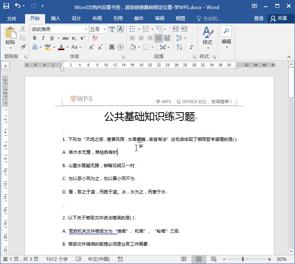The image size is (295, 264).
Task: Click the zoom slider in status bar
Action: 243,259
